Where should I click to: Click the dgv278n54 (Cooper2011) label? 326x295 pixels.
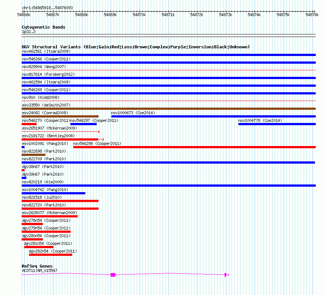pyautogui.click(x=46, y=220)
